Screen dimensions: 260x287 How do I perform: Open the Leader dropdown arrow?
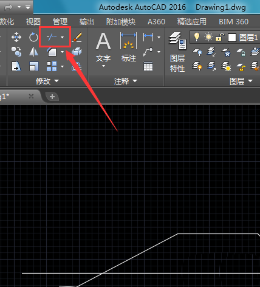(159, 52)
